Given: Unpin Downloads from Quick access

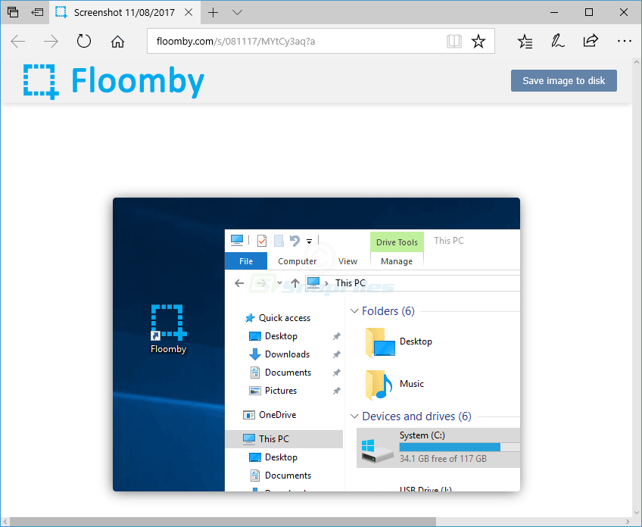Looking at the screenshot, I should (x=335, y=354).
